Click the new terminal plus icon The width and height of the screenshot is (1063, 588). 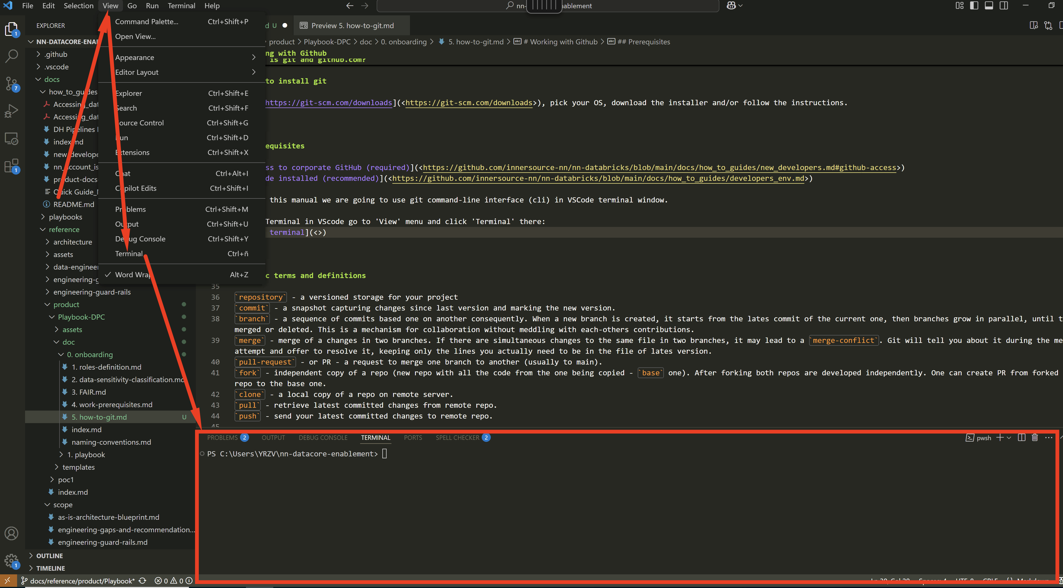click(x=1000, y=438)
